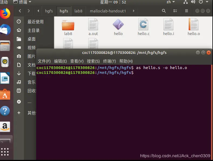Screen dimensions: 213x161
Task: Open terminal 查看(V) menu
Action: click(x=77, y=61)
